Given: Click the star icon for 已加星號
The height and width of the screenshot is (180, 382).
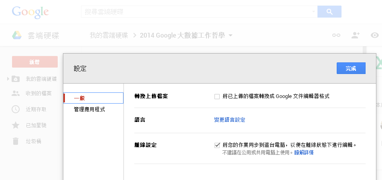Looking at the screenshot, I should tap(16, 125).
